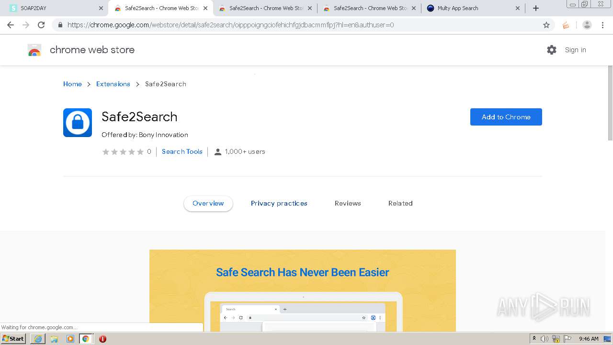This screenshot has width=613, height=345.
Task: Open the Privacy practices tab
Action: point(279,203)
